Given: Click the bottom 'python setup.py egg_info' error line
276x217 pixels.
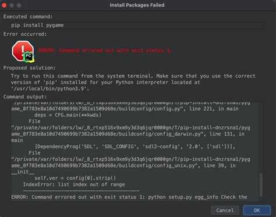Looking at the screenshot, I should click(129, 197).
